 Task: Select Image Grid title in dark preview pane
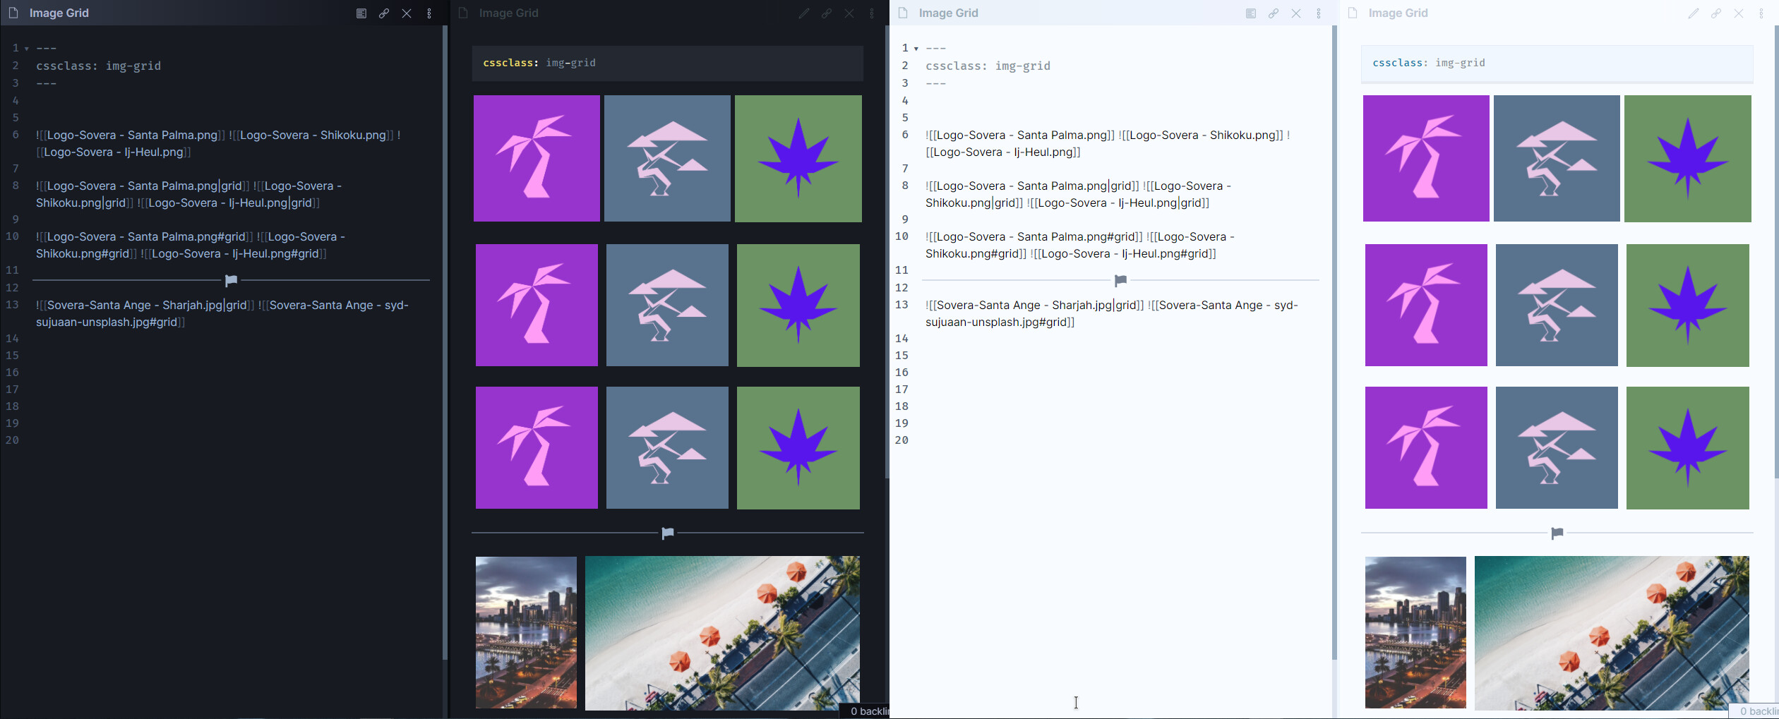point(509,13)
